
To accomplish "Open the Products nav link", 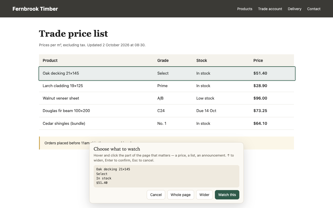I will tap(245, 9).
